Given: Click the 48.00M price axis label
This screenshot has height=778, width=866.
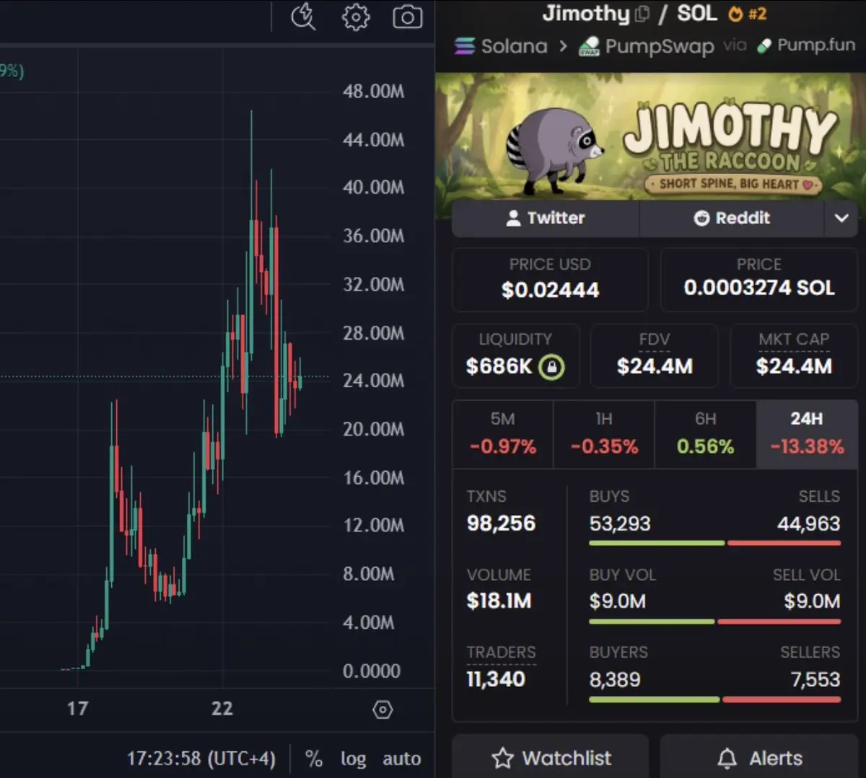Looking at the screenshot, I should 373,92.
